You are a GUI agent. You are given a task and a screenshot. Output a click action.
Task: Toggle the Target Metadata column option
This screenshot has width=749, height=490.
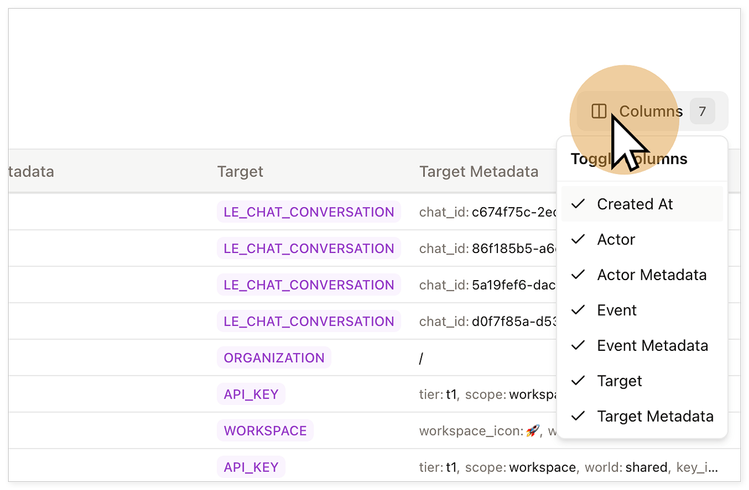point(642,416)
